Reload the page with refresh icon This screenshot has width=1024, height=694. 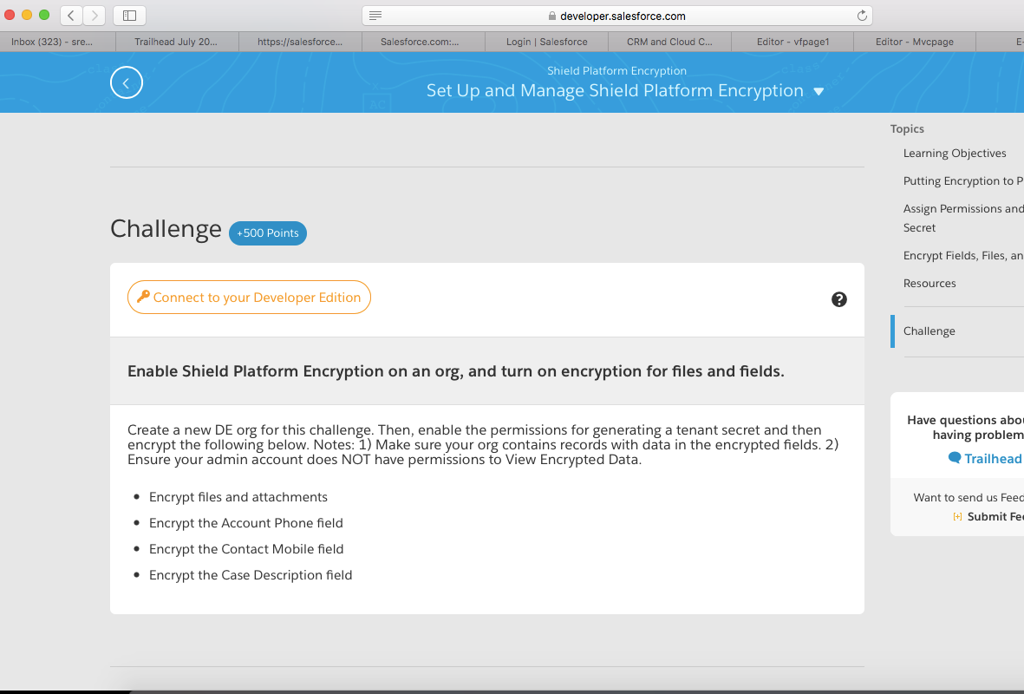862,16
